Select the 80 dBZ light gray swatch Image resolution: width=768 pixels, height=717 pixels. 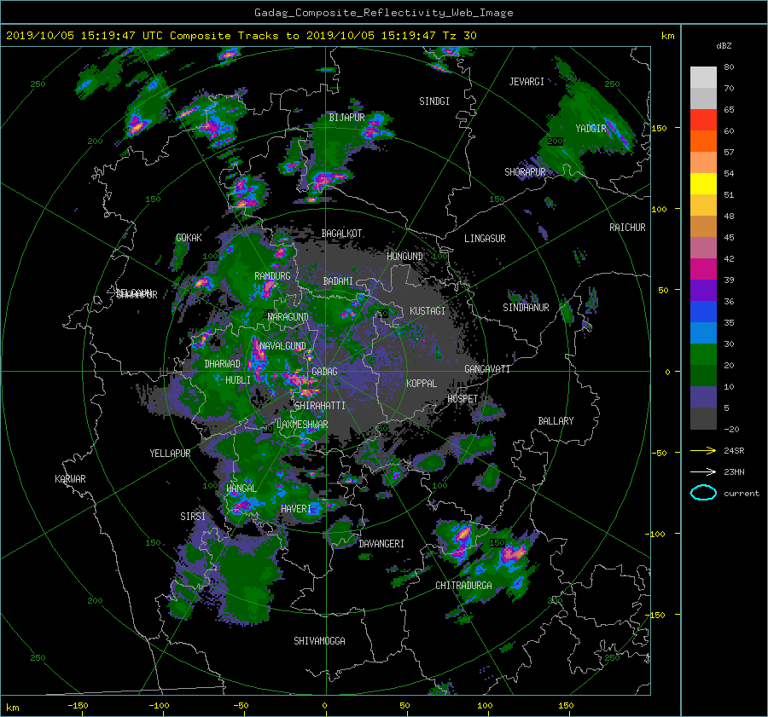[703, 77]
